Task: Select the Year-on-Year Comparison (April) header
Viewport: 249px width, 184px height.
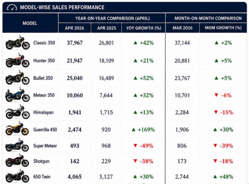Action: [113, 18]
